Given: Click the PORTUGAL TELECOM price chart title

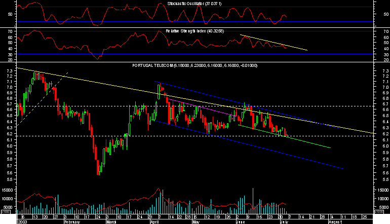Looking at the screenshot, I should click(x=195, y=65).
